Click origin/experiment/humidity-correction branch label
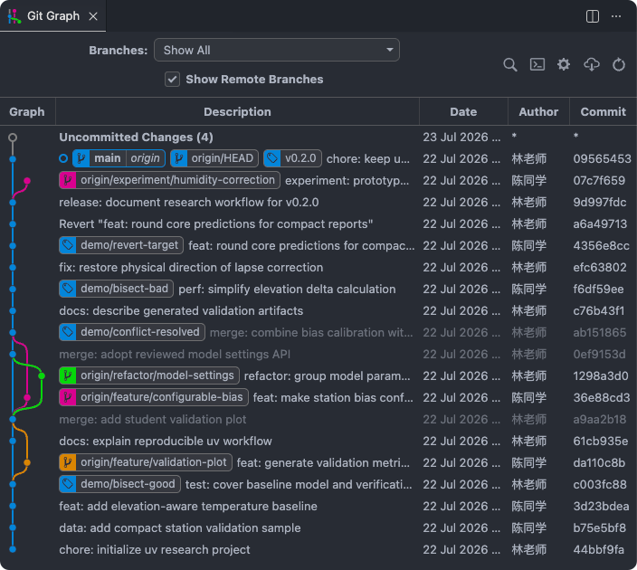The width and height of the screenshot is (637, 570). pos(169,180)
